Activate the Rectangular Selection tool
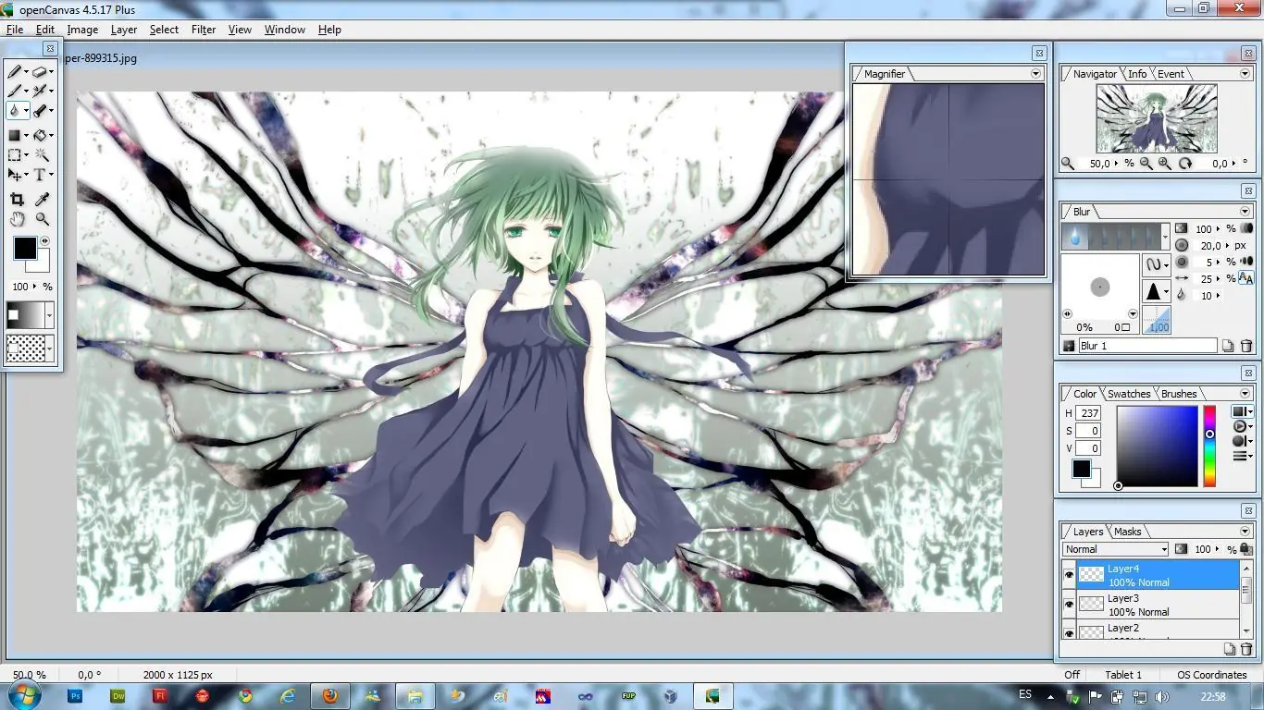 click(x=15, y=154)
